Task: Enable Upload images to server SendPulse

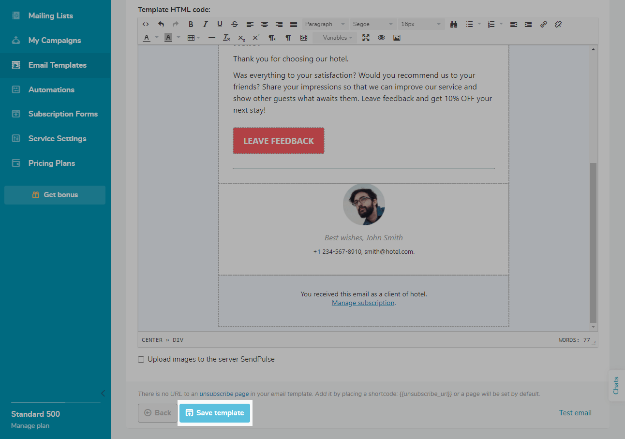Action: (141, 359)
